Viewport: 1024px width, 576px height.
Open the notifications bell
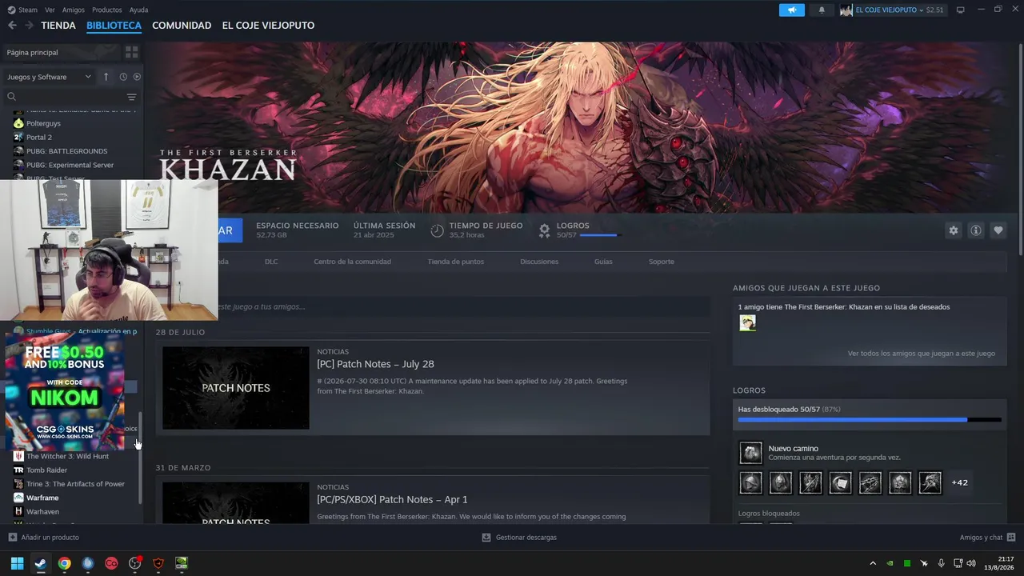pyautogui.click(x=822, y=10)
